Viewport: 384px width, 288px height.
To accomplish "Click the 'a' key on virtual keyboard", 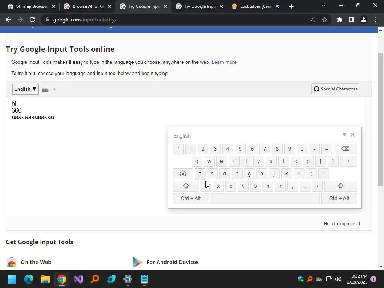I will click(200, 174).
